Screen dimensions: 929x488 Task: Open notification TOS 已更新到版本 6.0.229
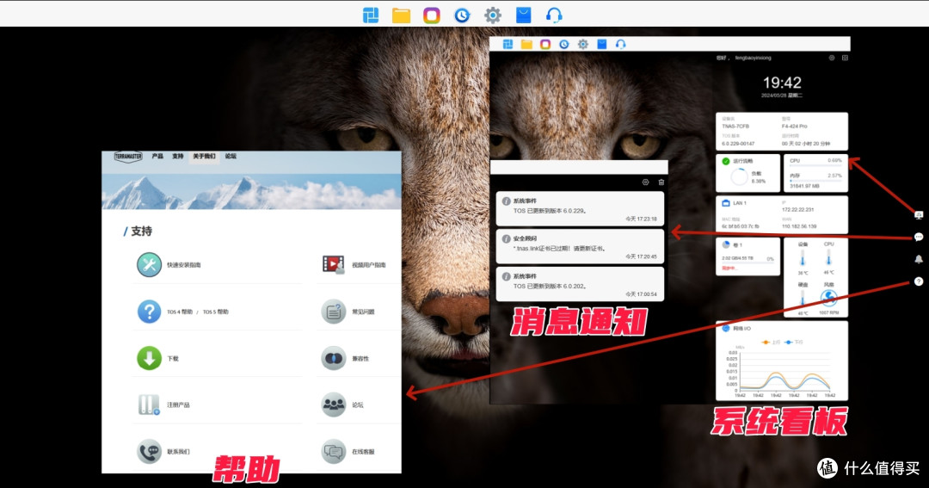pos(580,207)
